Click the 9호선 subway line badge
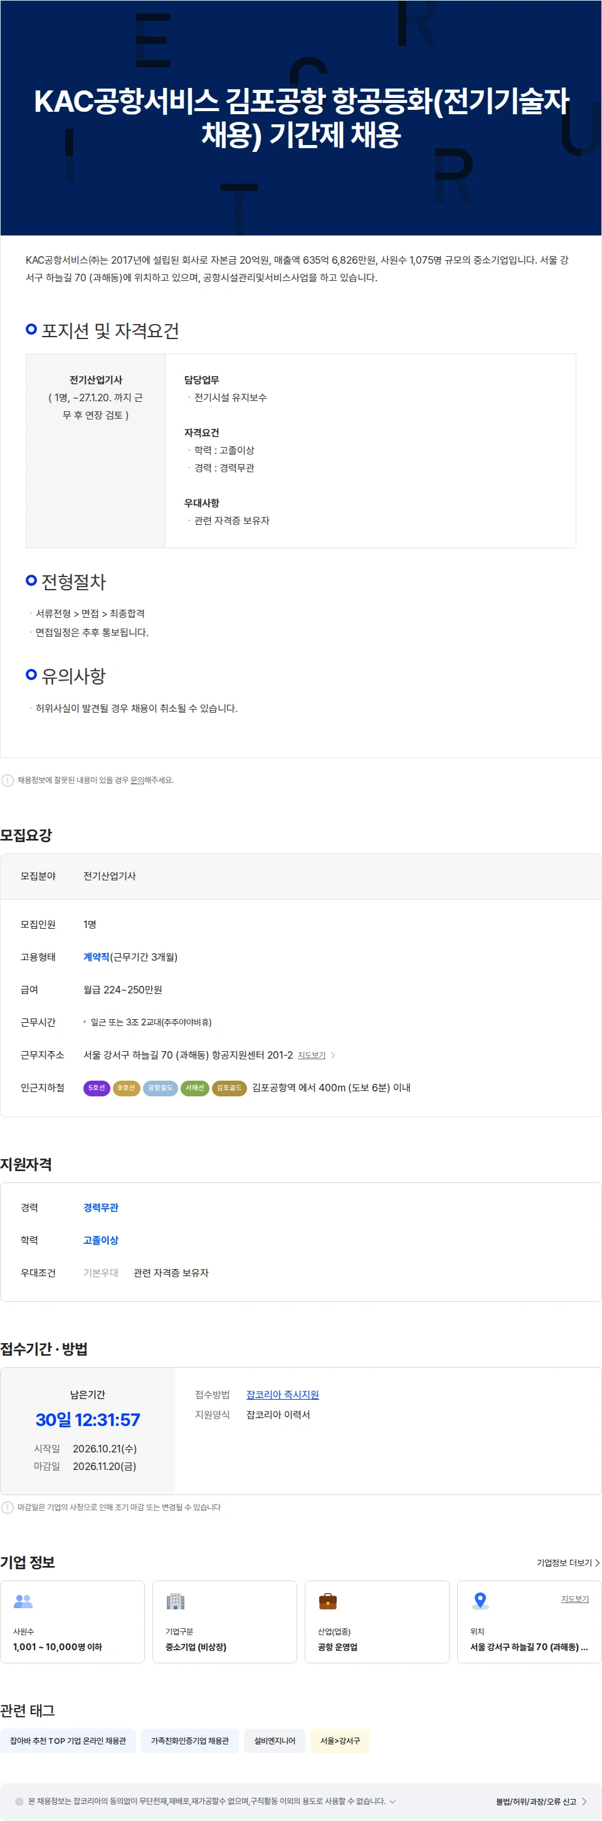The height and width of the screenshot is (1821, 602). tap(126, 1087)
